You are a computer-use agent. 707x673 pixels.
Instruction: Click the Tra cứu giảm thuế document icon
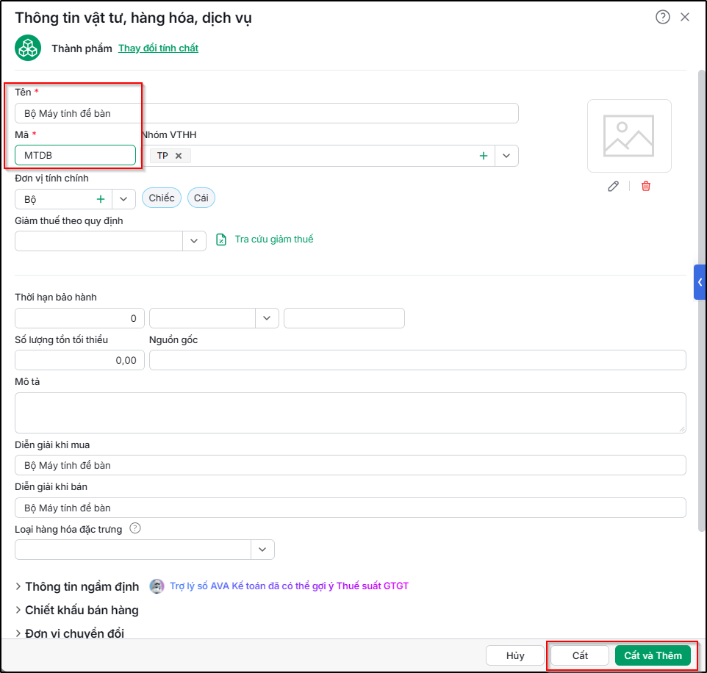tap(221, 240)
